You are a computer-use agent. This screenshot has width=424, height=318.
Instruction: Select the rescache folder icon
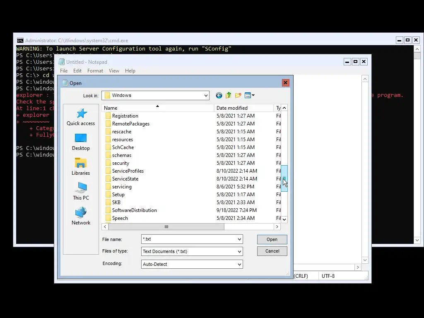[x=108, y=131]
